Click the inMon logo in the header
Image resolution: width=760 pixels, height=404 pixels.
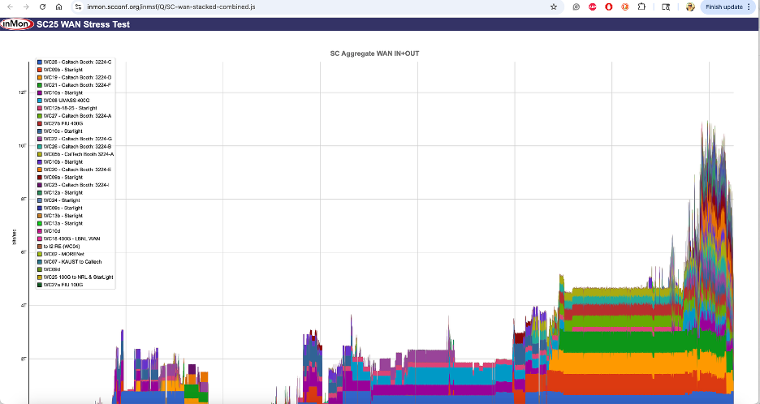(17, 24)
